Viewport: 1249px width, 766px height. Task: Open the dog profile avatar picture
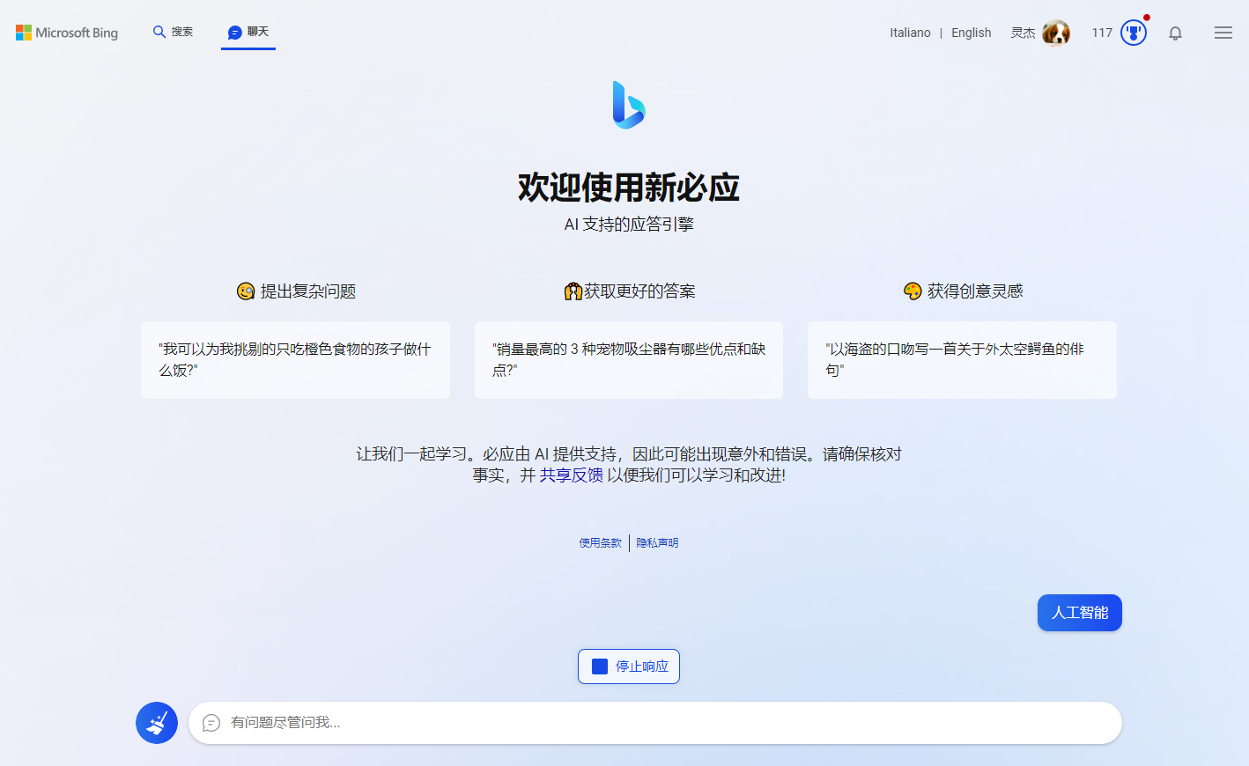pyautogui.click(x=1055, y=33)
